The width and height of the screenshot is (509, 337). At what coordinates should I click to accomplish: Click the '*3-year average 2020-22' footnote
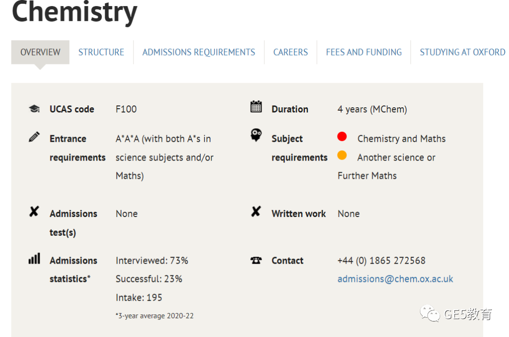click(x=155, y=316)
